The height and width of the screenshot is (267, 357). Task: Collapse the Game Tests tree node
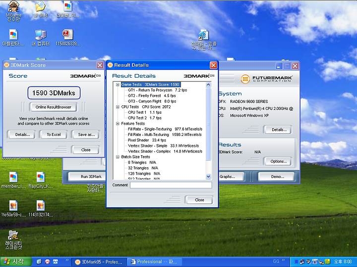pyautogui.click(x=118, y=85)
